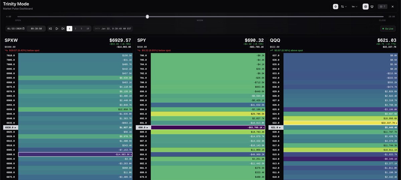Select SPXW strike row 6985.0
The image size is (401, 180).
pyautogui.click(x=68, y=78)
